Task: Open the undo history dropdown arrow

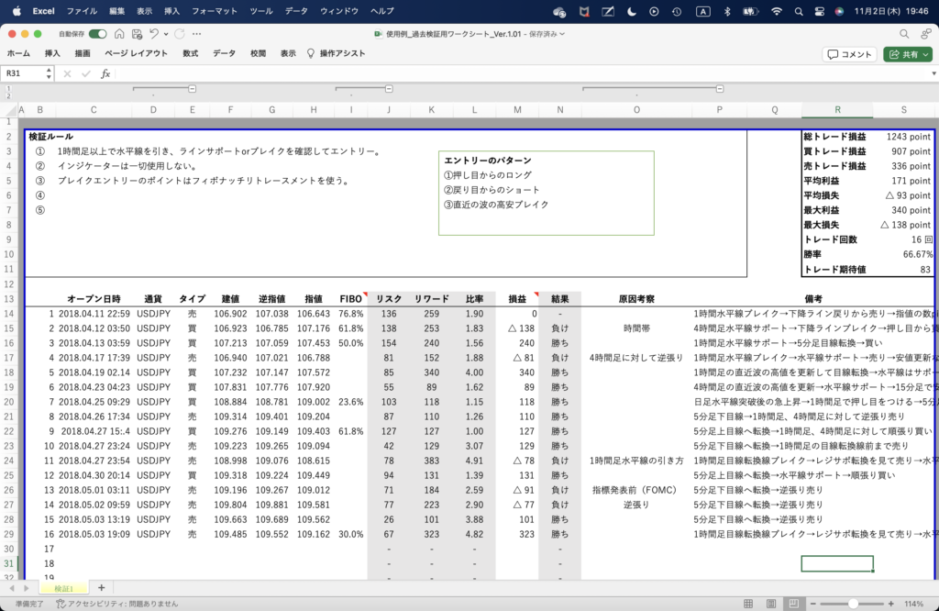Action: pyautogui.click(x=167, y=34)
